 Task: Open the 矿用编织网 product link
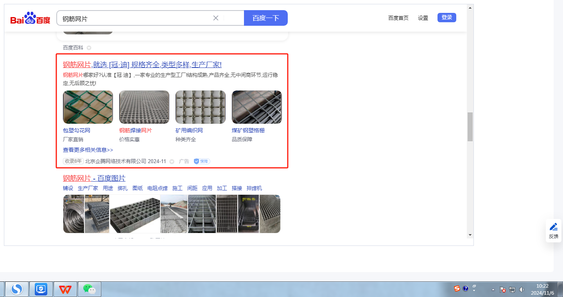coord(189,130)
